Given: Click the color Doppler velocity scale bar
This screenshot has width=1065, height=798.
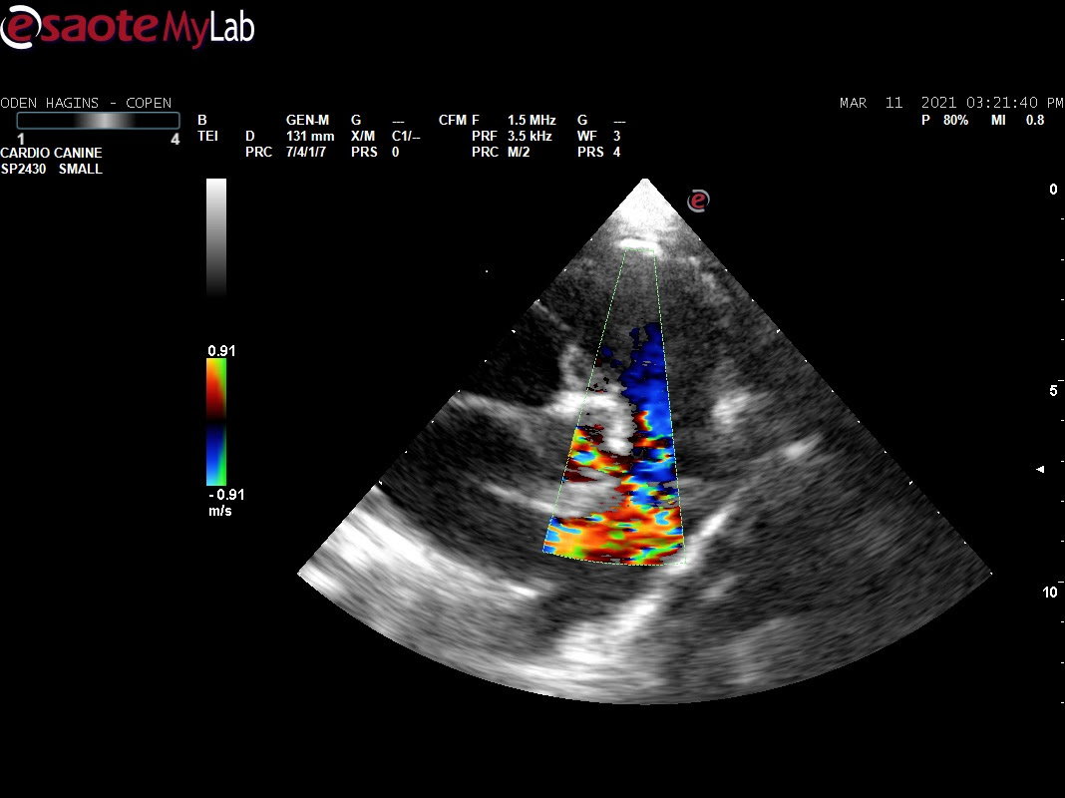Looking at the screenshot, I should [216, 421].
